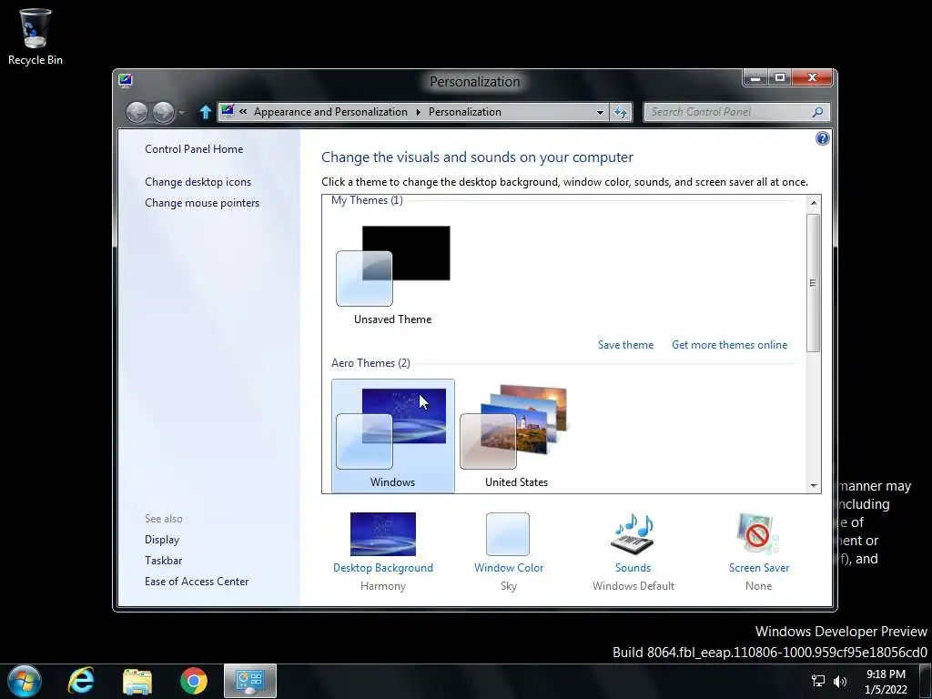Click the address bar Control Panel icon
The width and height of the screenshot is (932, 699).
coord(228,111)
